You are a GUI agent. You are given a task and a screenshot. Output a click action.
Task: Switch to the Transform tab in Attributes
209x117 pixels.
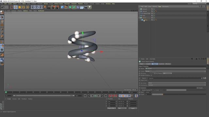161,64
